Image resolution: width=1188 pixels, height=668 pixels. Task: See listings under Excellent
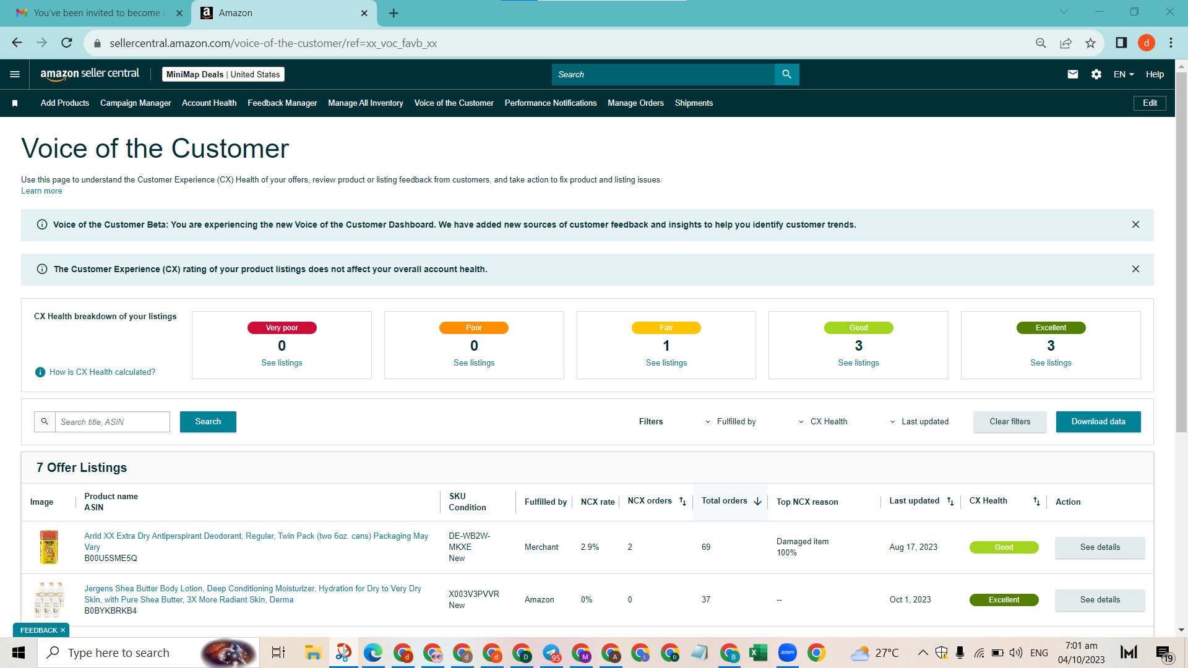[x=1051, y=363]
